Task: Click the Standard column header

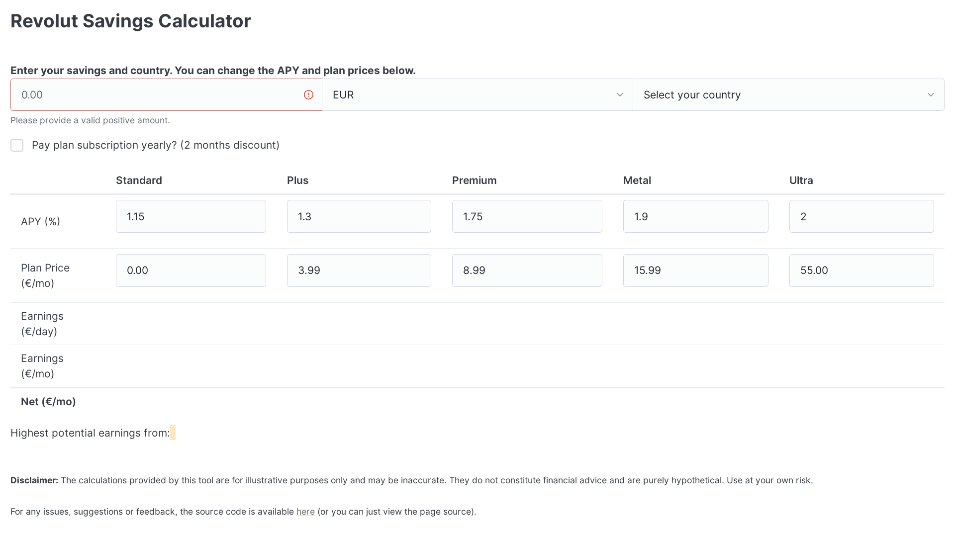Action: 139,180
